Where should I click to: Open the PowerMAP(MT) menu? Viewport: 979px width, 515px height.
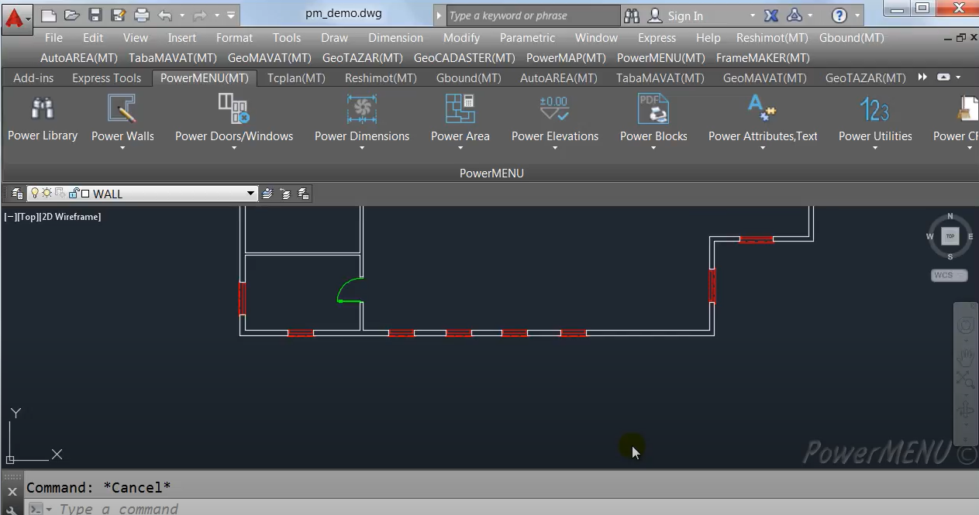pos(566,57)
